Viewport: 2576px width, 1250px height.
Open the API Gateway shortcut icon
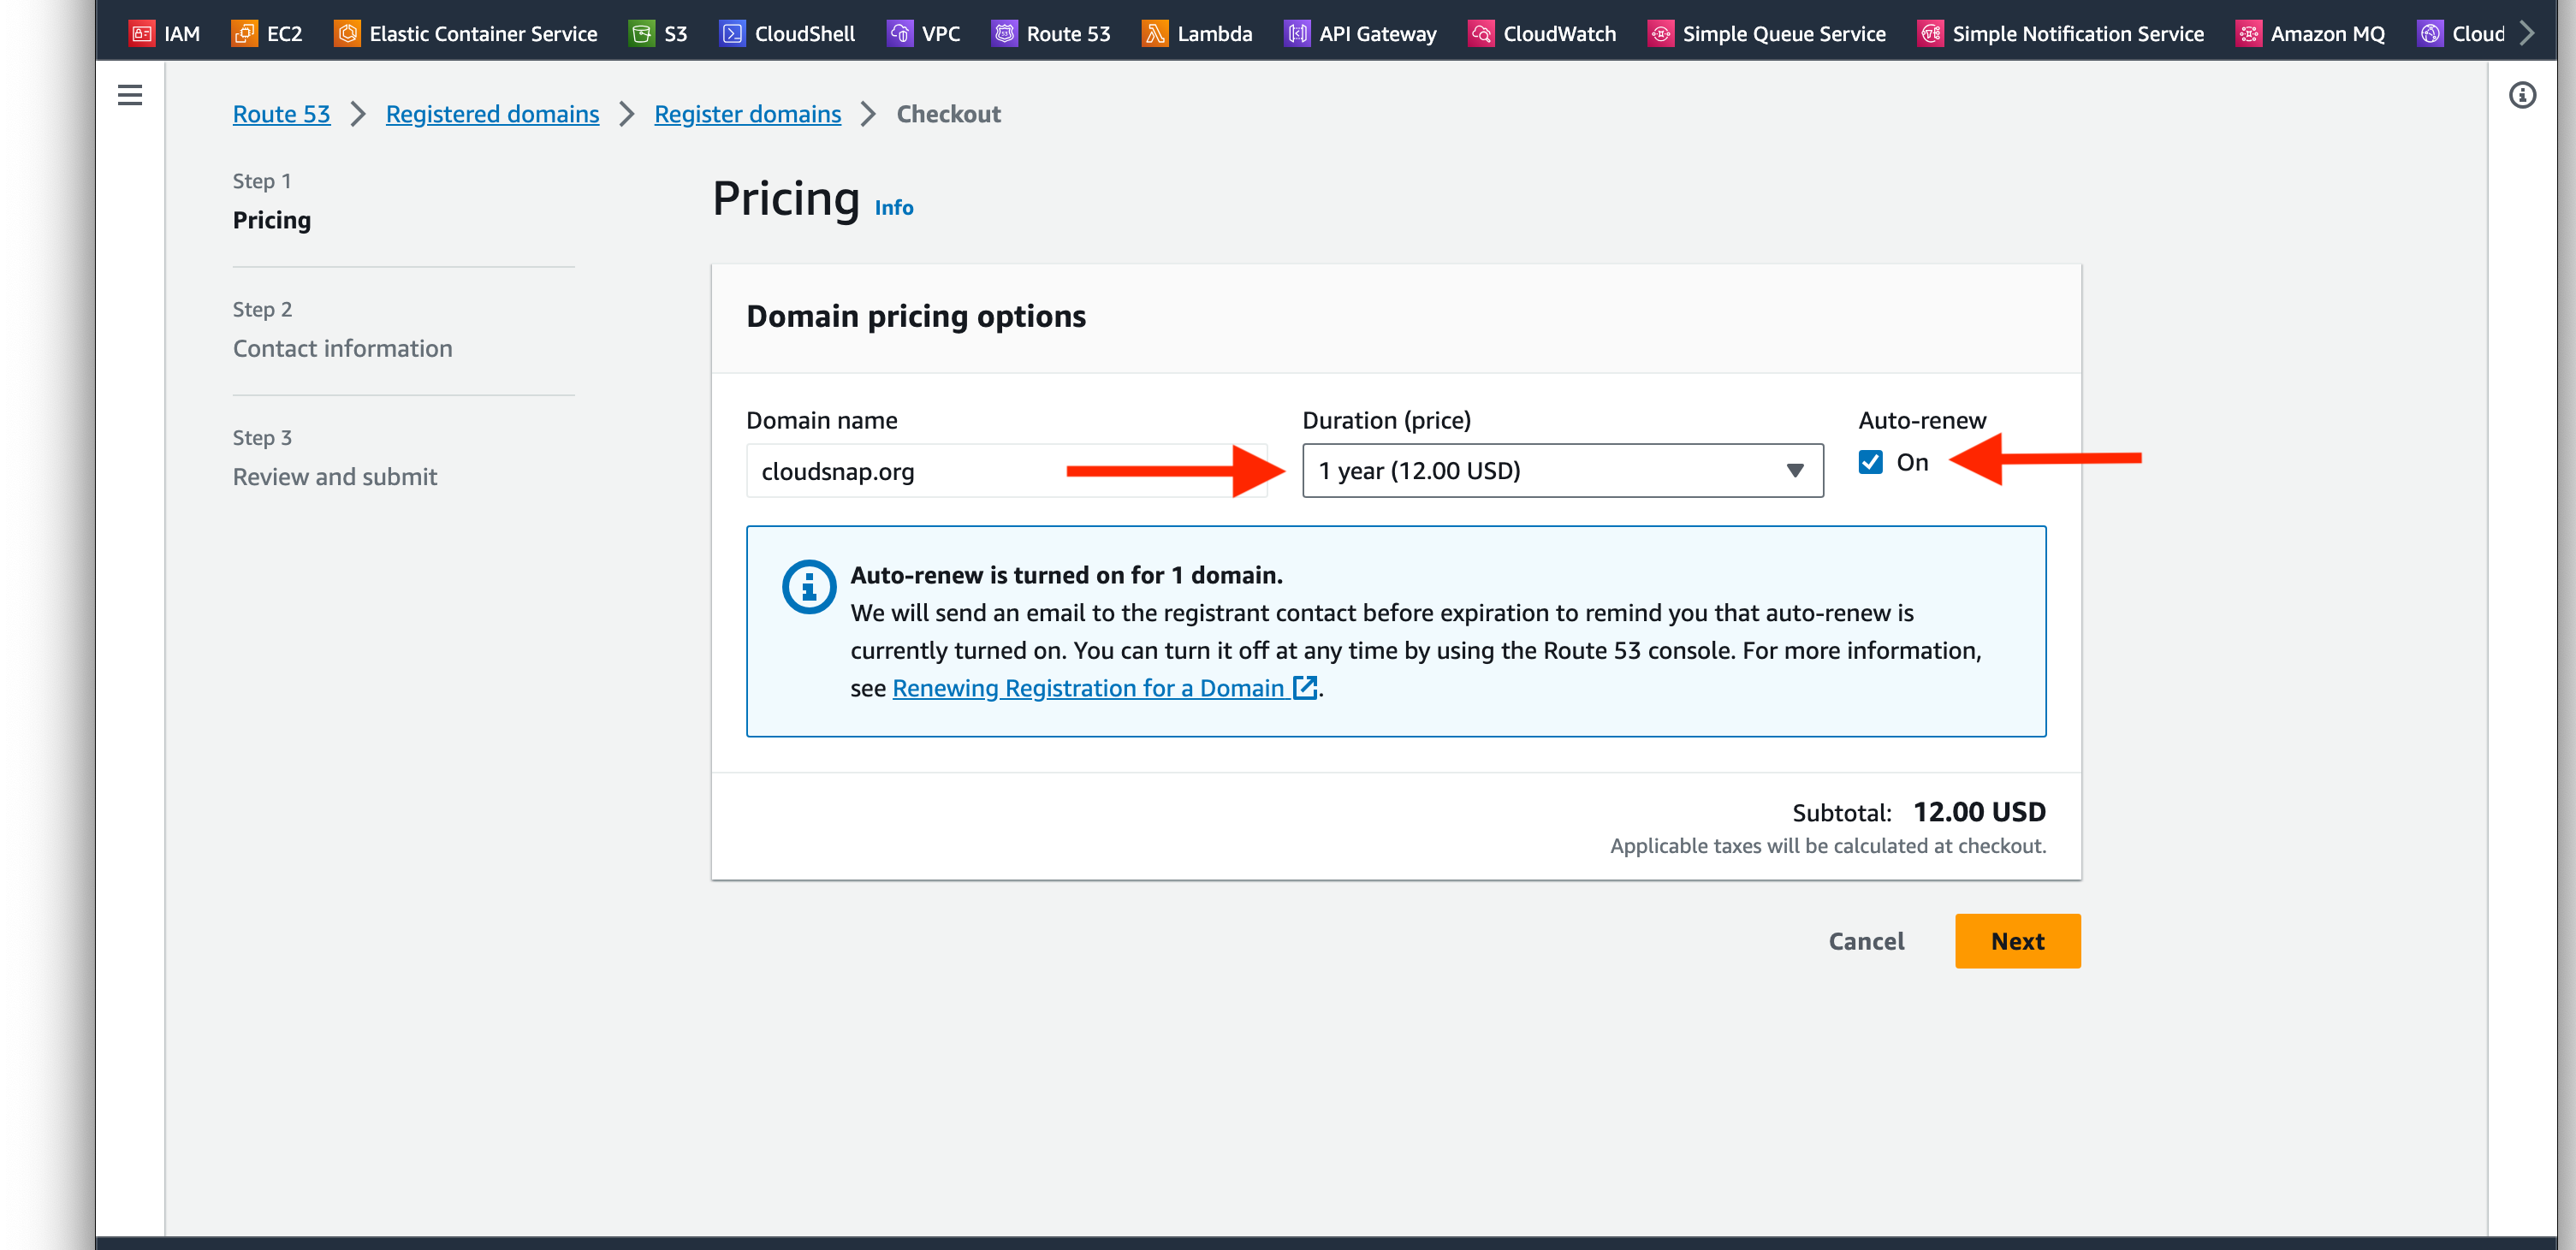pos(1296,33)
